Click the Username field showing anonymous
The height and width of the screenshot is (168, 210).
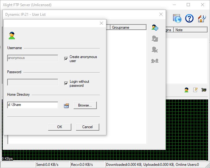(x=33, y=58)
